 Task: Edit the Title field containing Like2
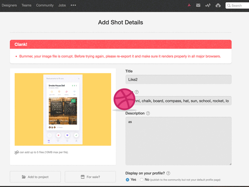pos(178,79)
